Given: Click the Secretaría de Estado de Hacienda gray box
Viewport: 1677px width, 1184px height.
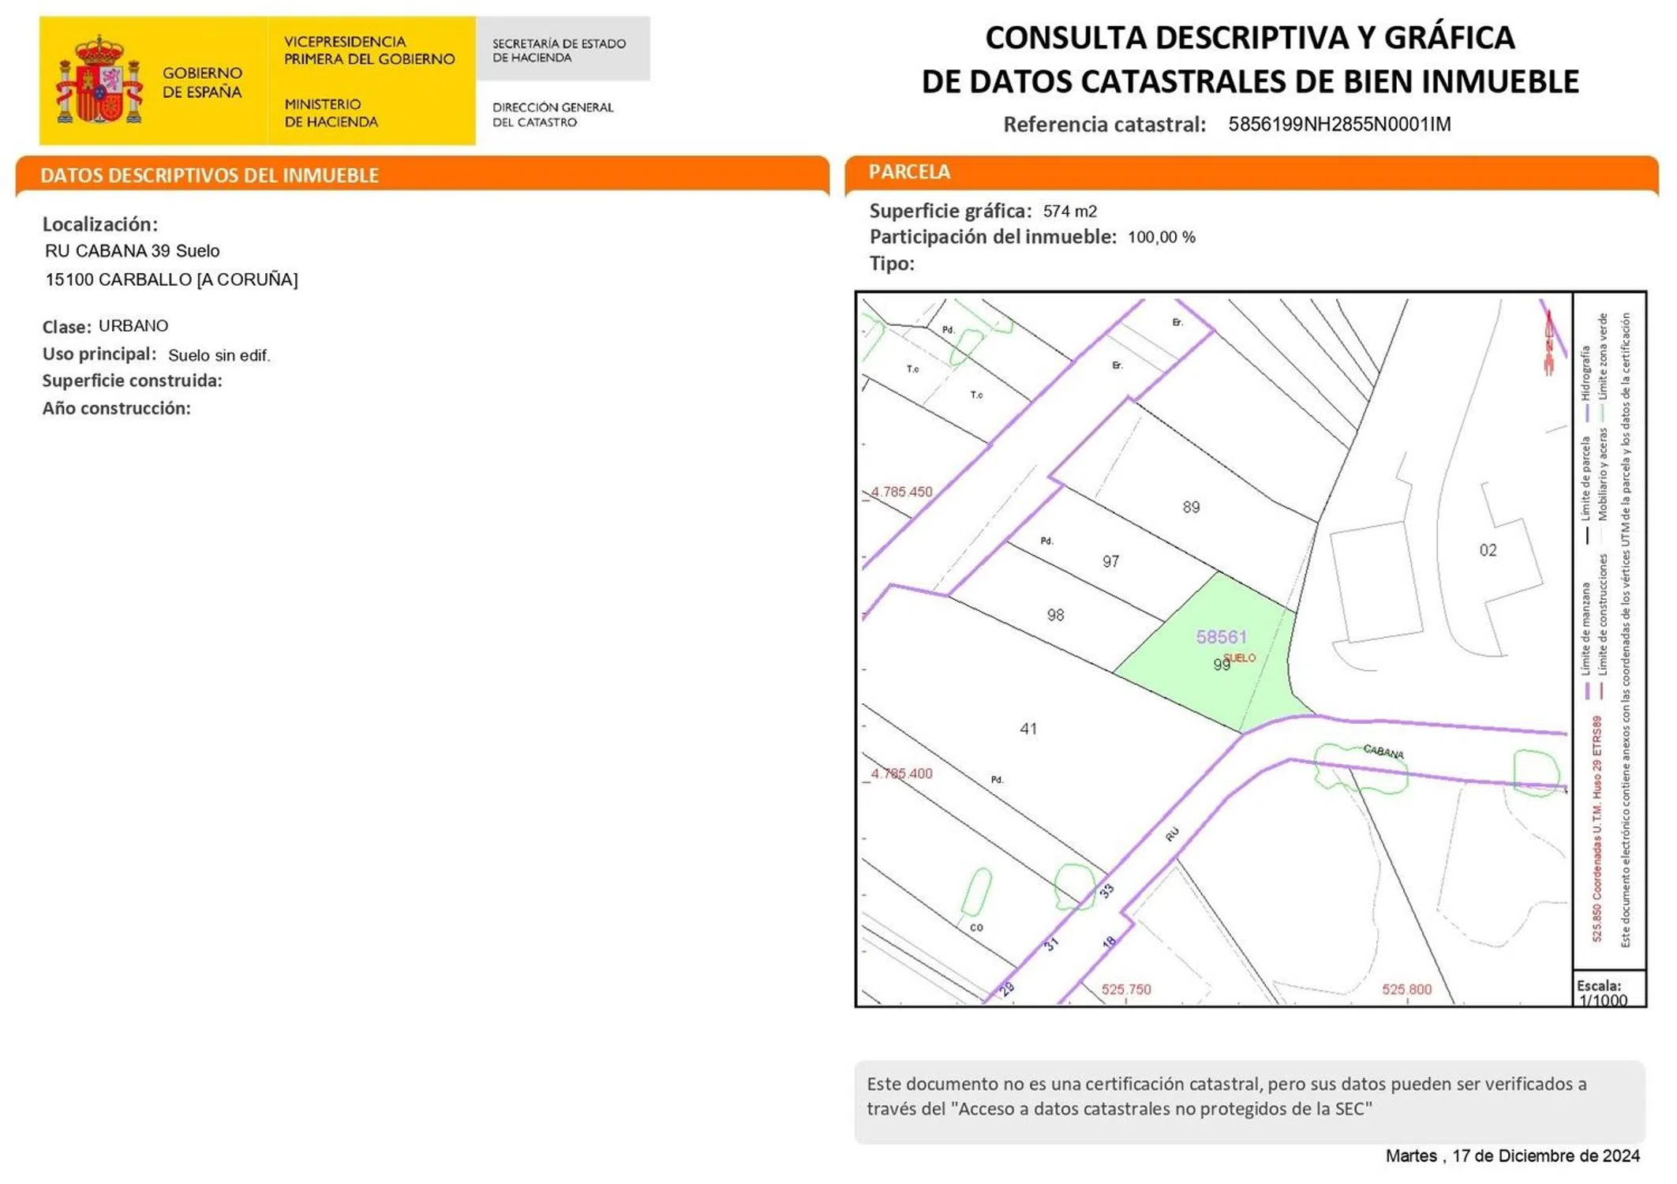Looking at the screenshot, I should (562, 50).
